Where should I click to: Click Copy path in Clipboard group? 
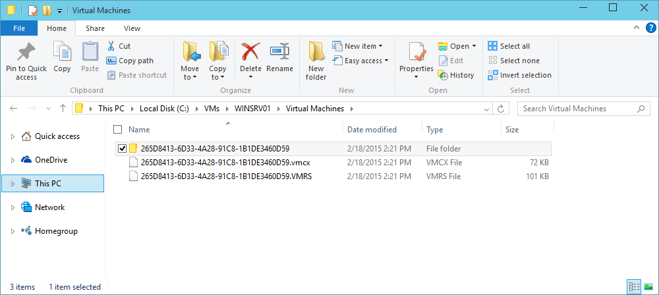(130, 61)
